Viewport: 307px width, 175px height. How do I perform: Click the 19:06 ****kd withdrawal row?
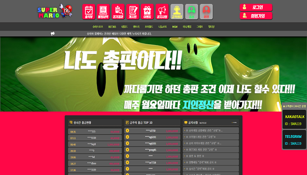tap(95, 157)
